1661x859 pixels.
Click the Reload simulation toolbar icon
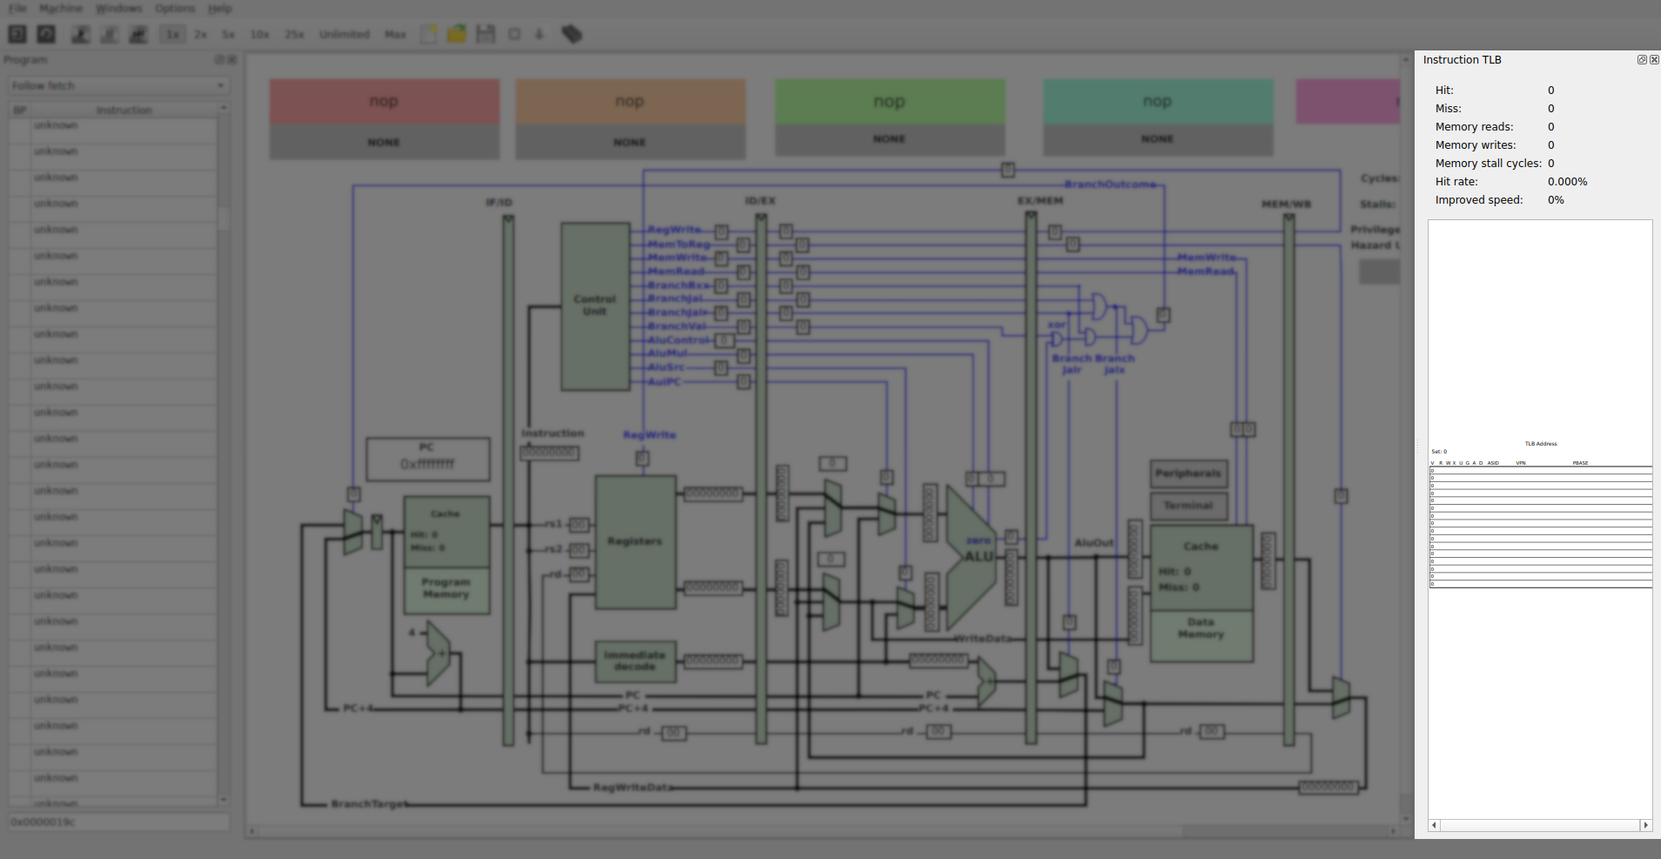(46, 34)
